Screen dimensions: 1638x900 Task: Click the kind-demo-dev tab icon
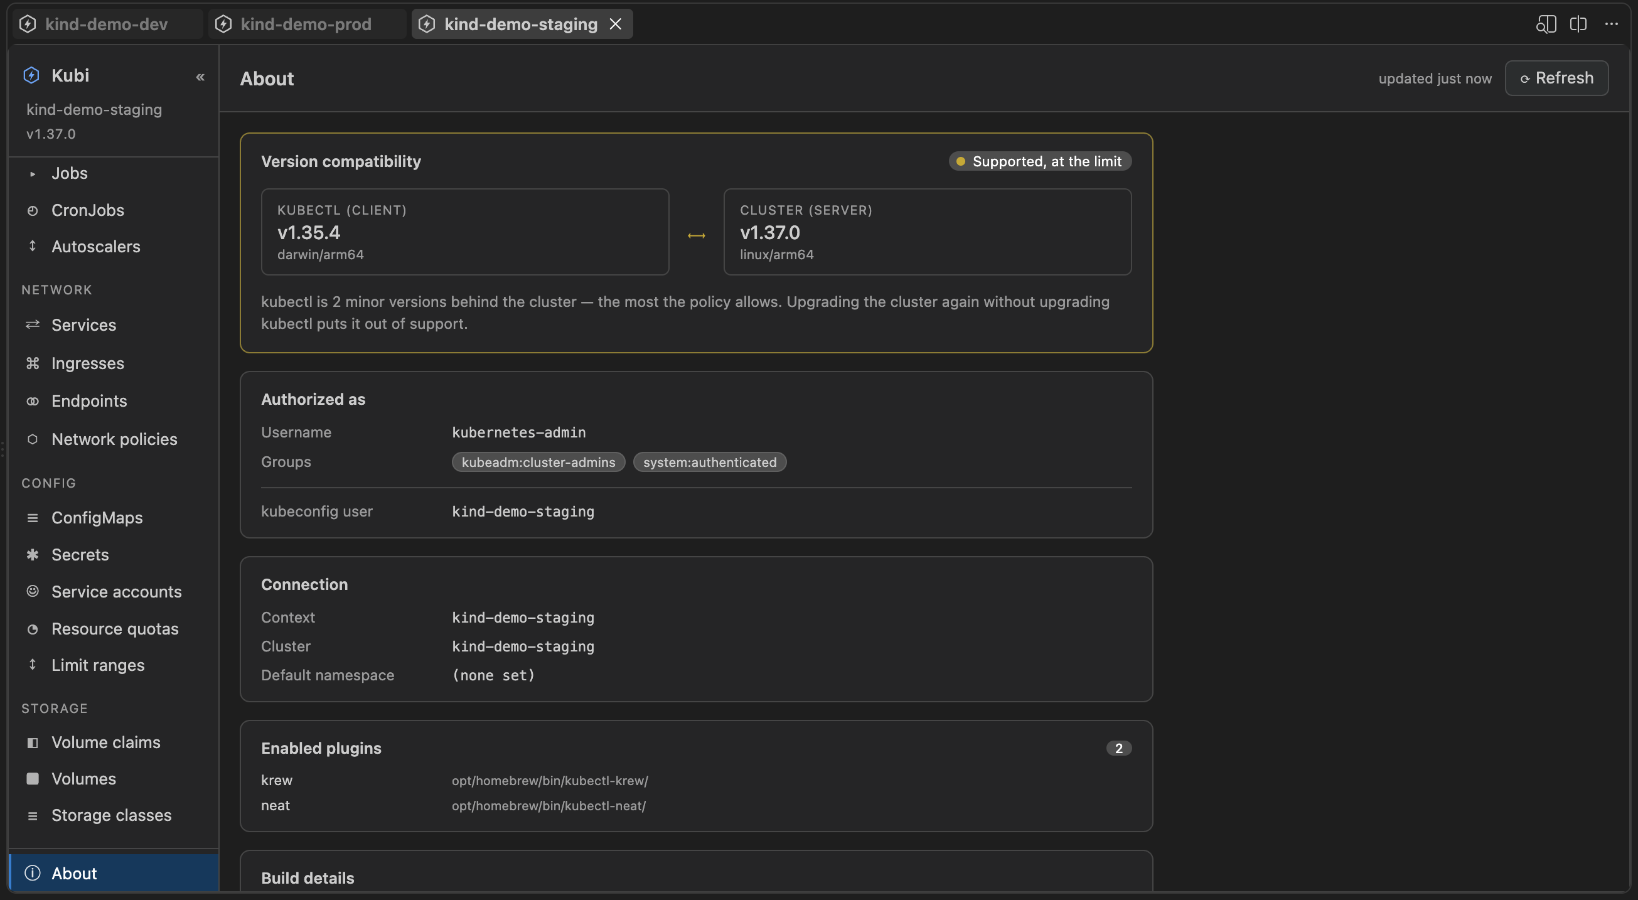click(x=28, y=24)
